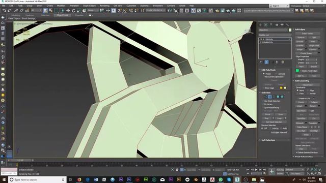This screenshot has width=326, height=183.
Task: Collapse the Edit Edges rollout
Action: 300,29
